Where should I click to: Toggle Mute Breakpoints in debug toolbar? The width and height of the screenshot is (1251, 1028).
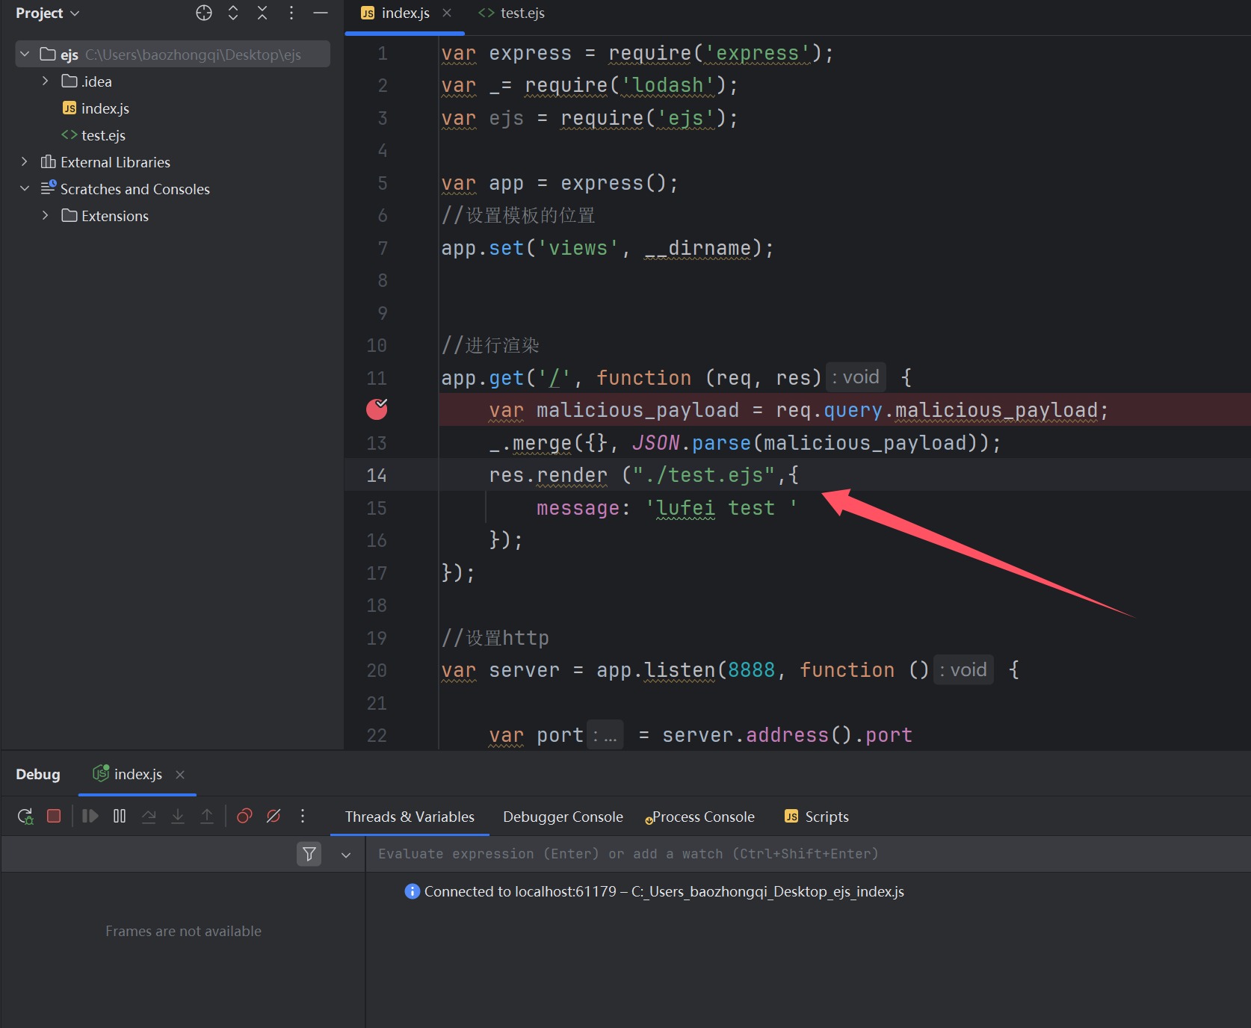click(274, 816)
